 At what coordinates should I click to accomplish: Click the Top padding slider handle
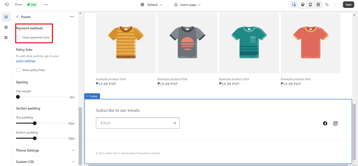point(35,123)
